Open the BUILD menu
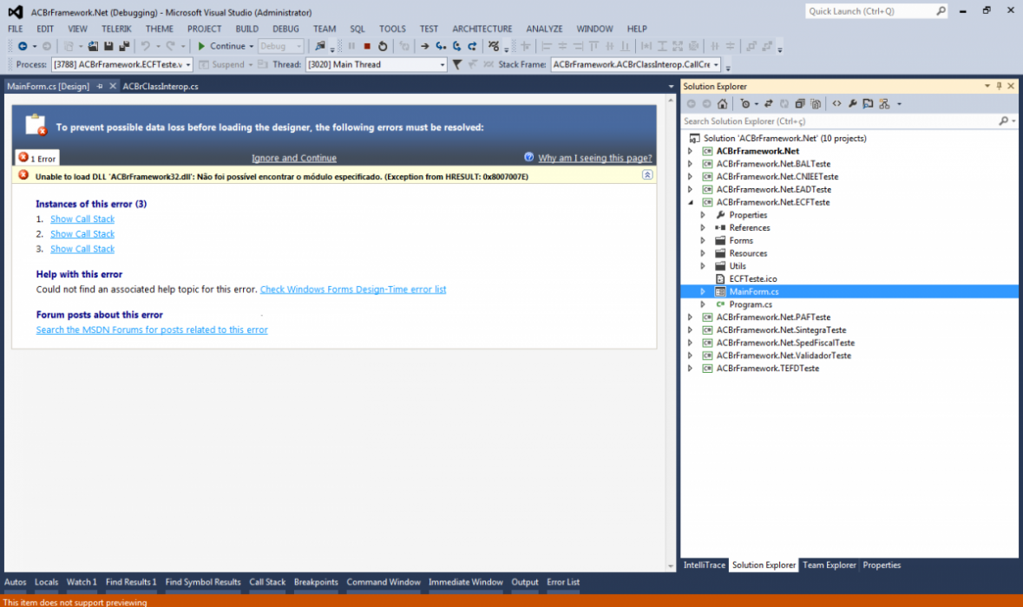 coord(246,29)
